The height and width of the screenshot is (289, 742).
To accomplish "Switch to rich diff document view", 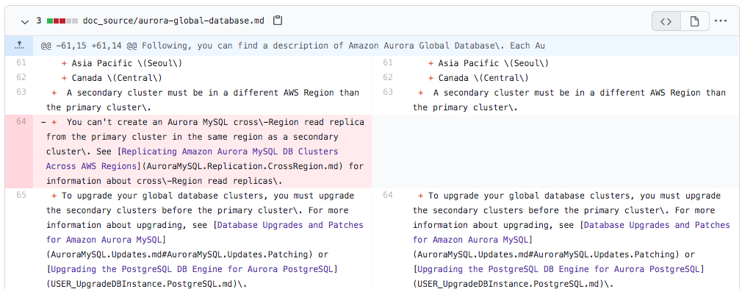I will pyautogui.click(x=694, y=21).
